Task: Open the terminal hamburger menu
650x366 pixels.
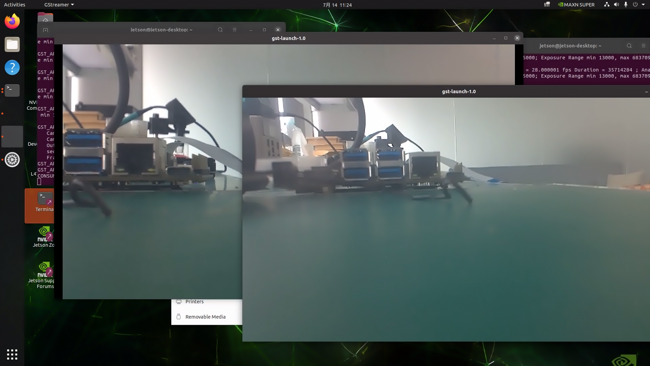Action: click(x=235, y=30)
